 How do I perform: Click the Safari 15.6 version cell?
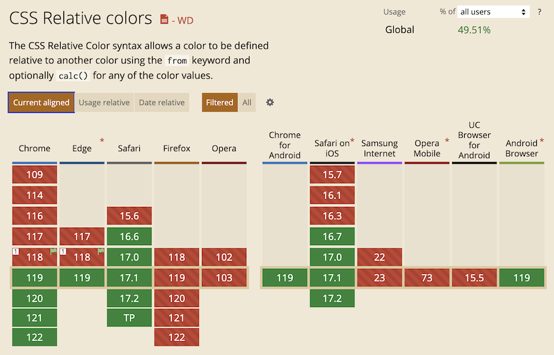[x=129, y=216]
